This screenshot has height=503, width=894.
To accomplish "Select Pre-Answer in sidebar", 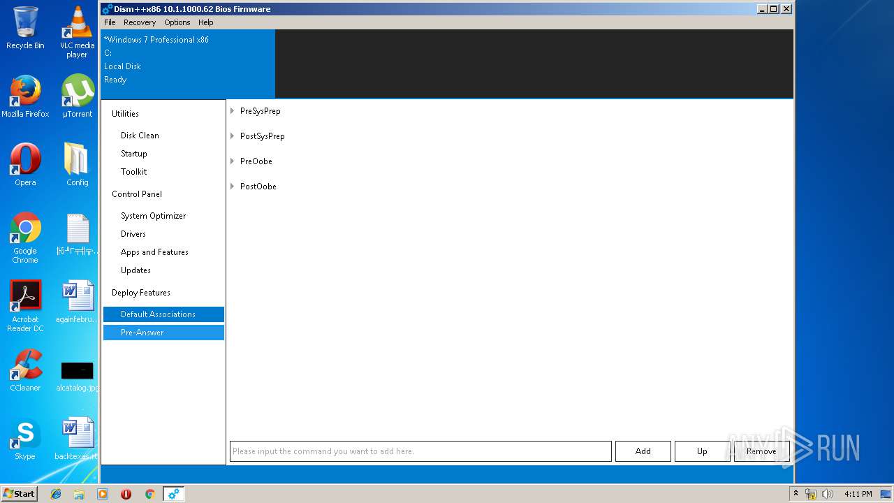I will 163,333.
